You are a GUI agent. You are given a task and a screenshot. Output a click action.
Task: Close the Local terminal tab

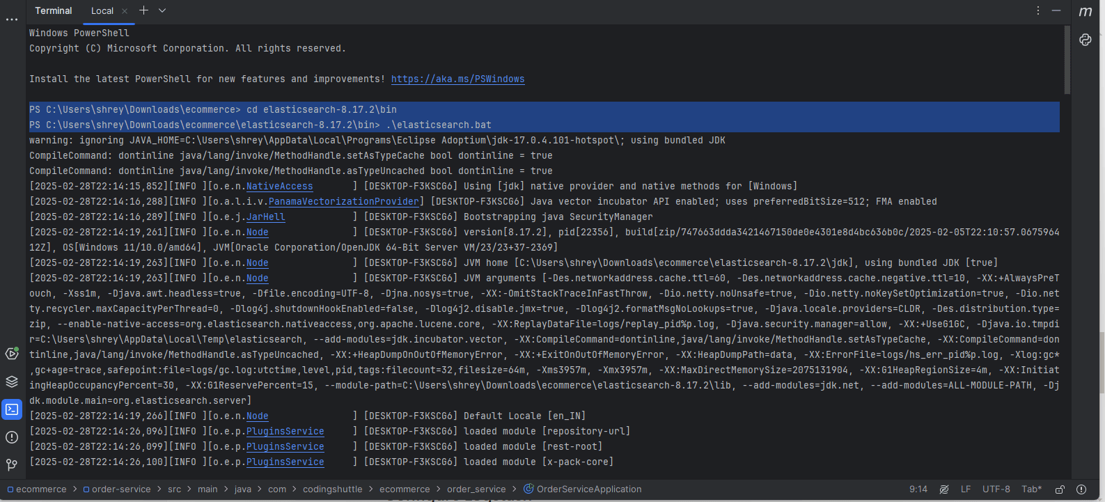(x=125, y=11)
